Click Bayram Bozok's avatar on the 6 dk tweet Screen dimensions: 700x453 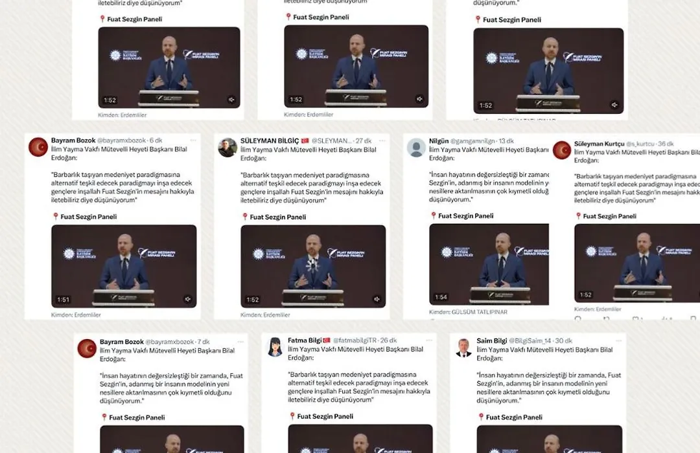38,147
